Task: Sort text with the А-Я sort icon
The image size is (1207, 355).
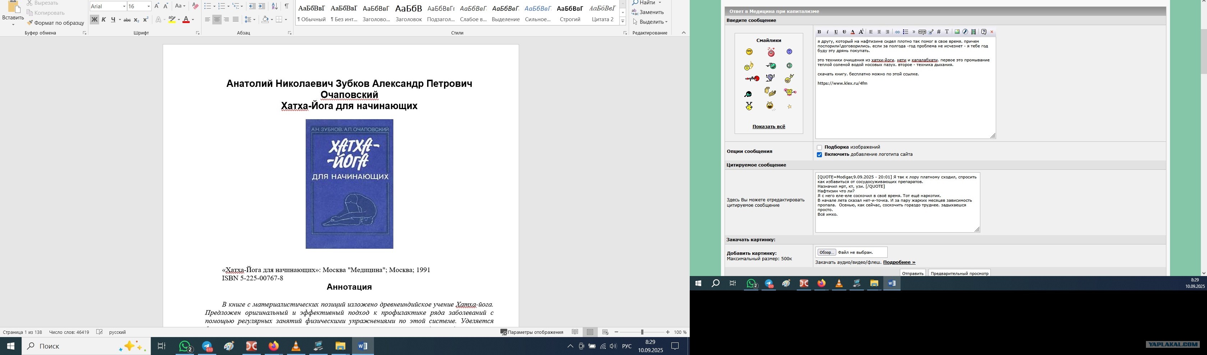Action: (274, 6)
